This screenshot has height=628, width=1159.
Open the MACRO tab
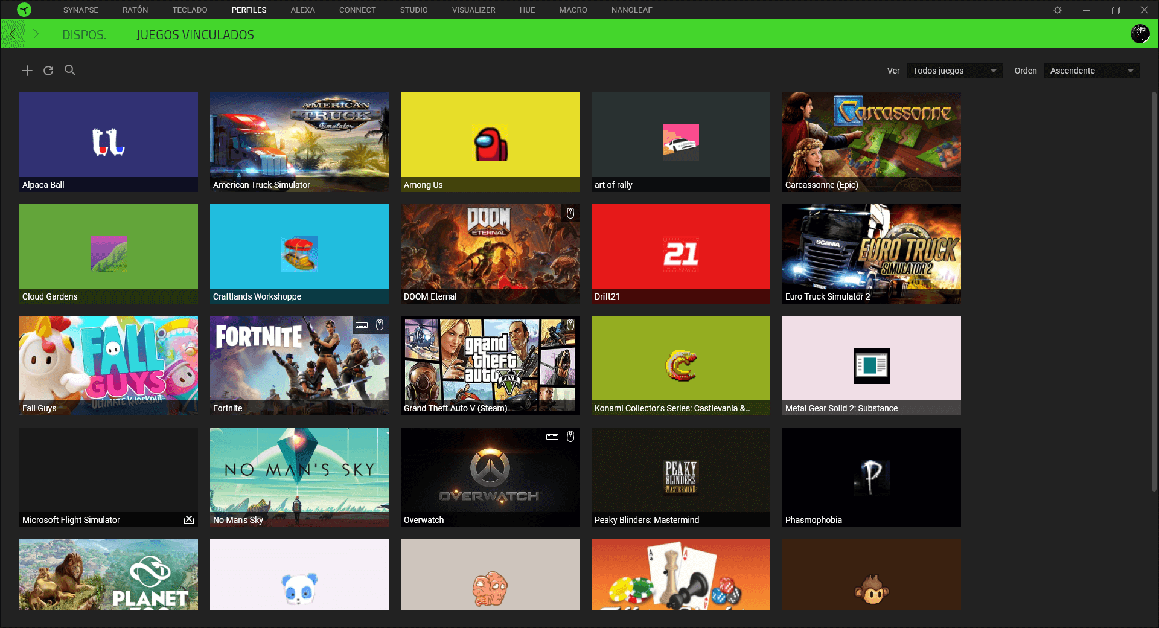tap(573, 10)
